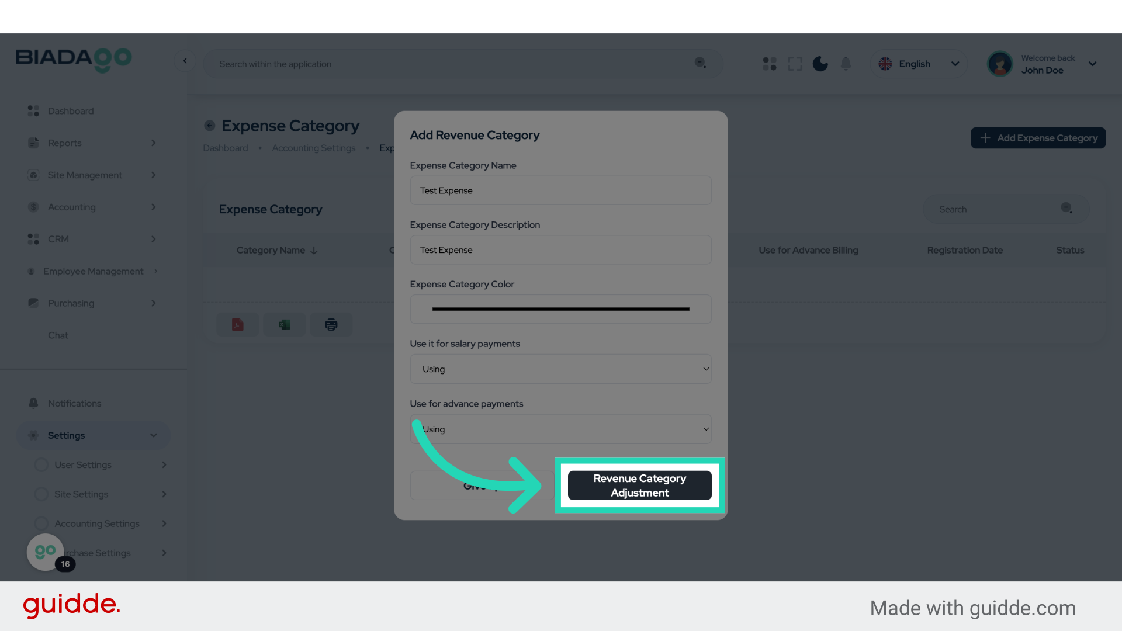Viewport: 1122px width, 631px height.
Task: Enter fullscreen using the expand icon
Action: (x=795, y=64)
